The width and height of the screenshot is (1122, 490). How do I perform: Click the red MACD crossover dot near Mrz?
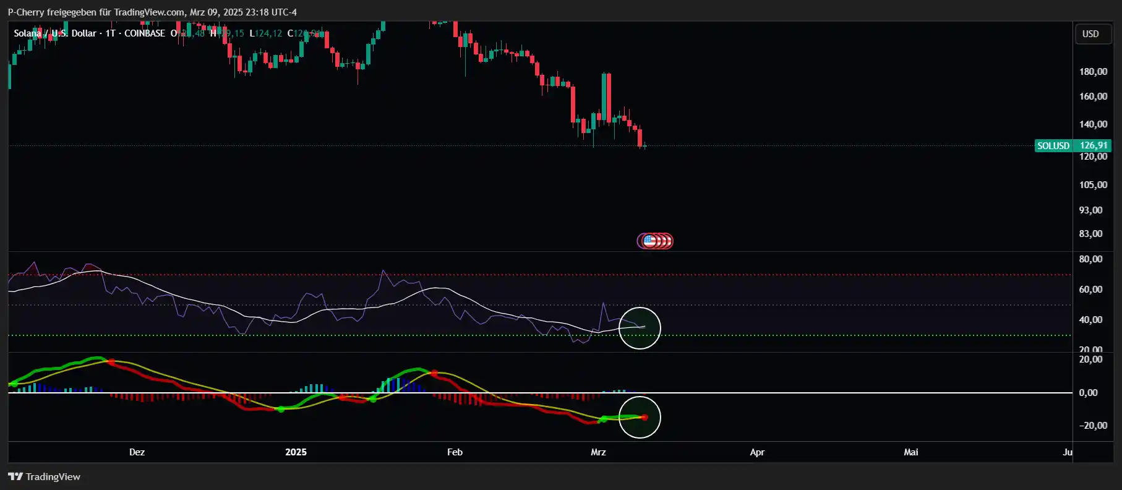tap(645, 418)
